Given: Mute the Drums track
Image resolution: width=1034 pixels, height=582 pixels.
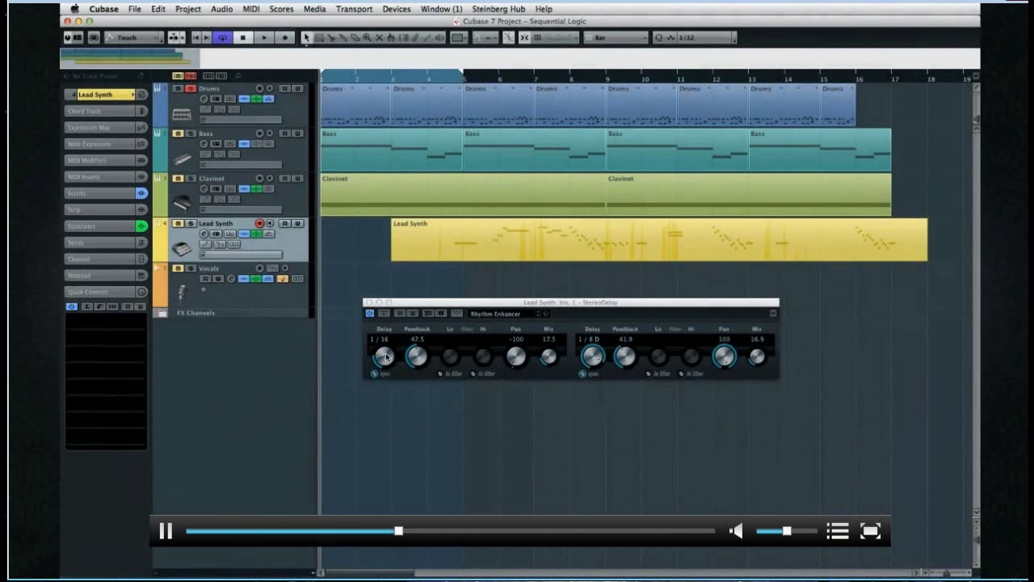Looking at the screenshot, I should [177, 88].
